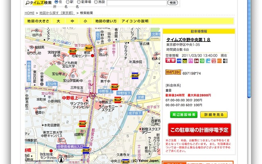The height and width of the screenshot is (164, 262).
Task: Click the 00:00-07:00 60分 100円 rate line
Action: click(184, 105)
